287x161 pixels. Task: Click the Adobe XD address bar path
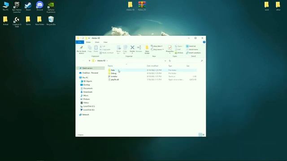click(x=101, y=61)
